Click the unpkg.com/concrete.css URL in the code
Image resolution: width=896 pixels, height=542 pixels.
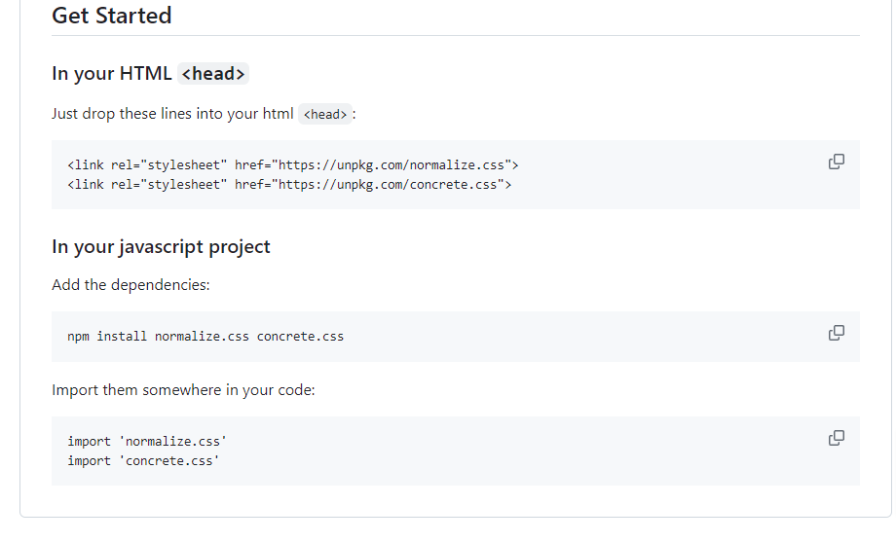point(391,184)
